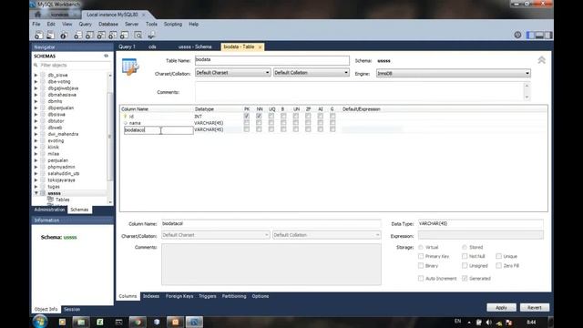Select the Virtual storage radio button
583x328 pixels.
pyautogui.click(x=421, y=247)
